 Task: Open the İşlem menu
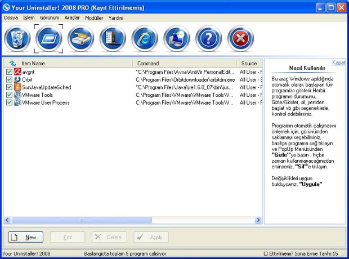(x=29, y=18)
